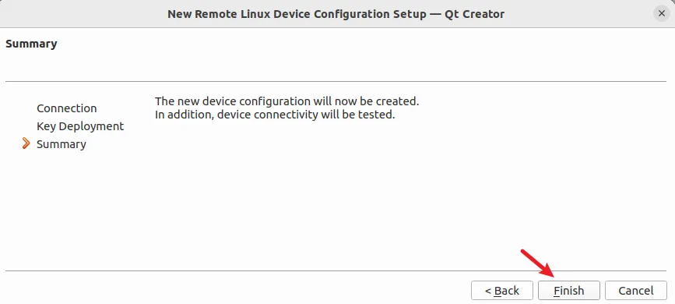Click the separator line below the heading
The image size is (675, 304).
click(336, 81)
